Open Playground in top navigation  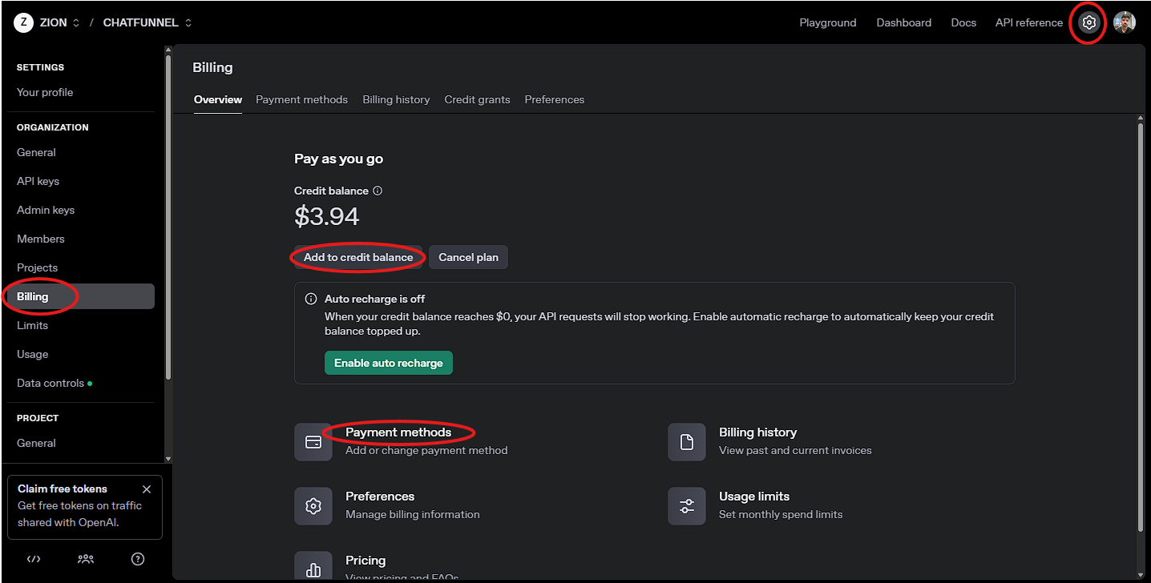point(828,22)
